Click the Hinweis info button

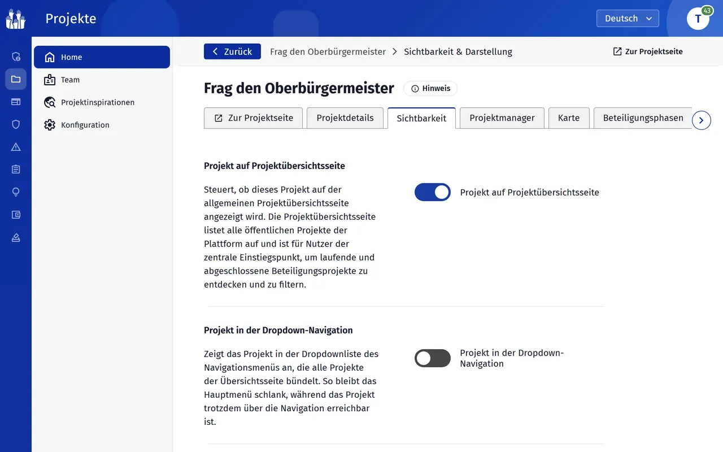coord(430,88)
